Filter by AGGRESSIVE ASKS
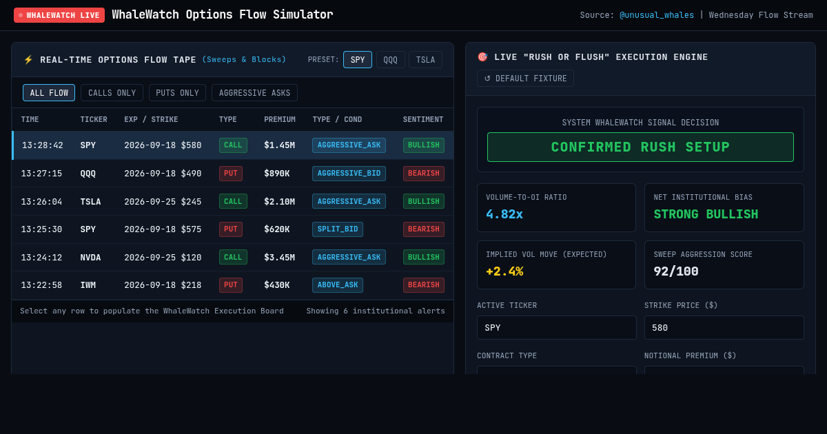This screenshot has height=434, width=827. point(254,93)
